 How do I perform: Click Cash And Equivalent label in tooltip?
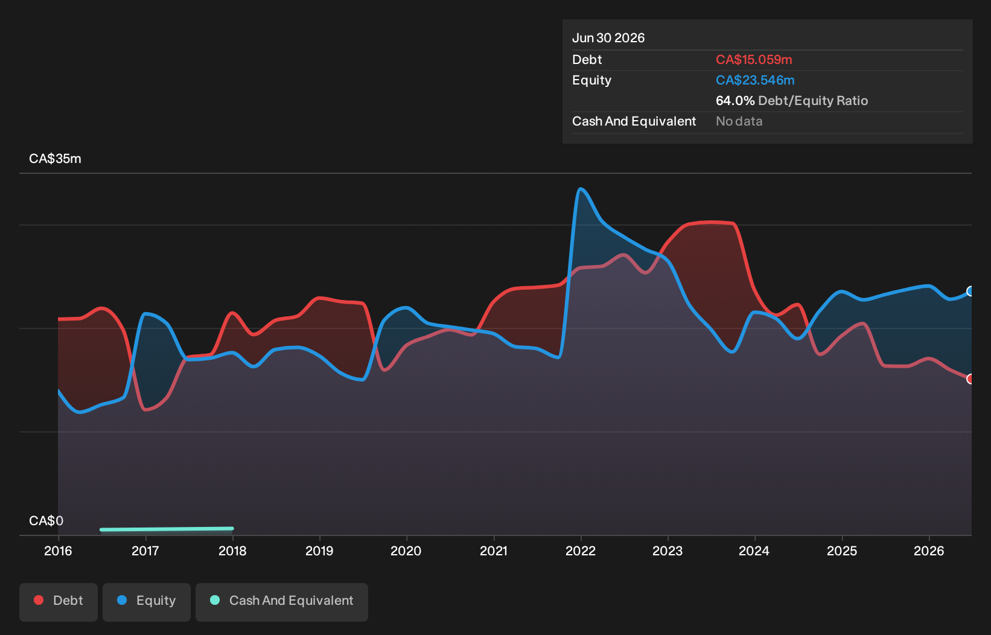tap(634, 121)
